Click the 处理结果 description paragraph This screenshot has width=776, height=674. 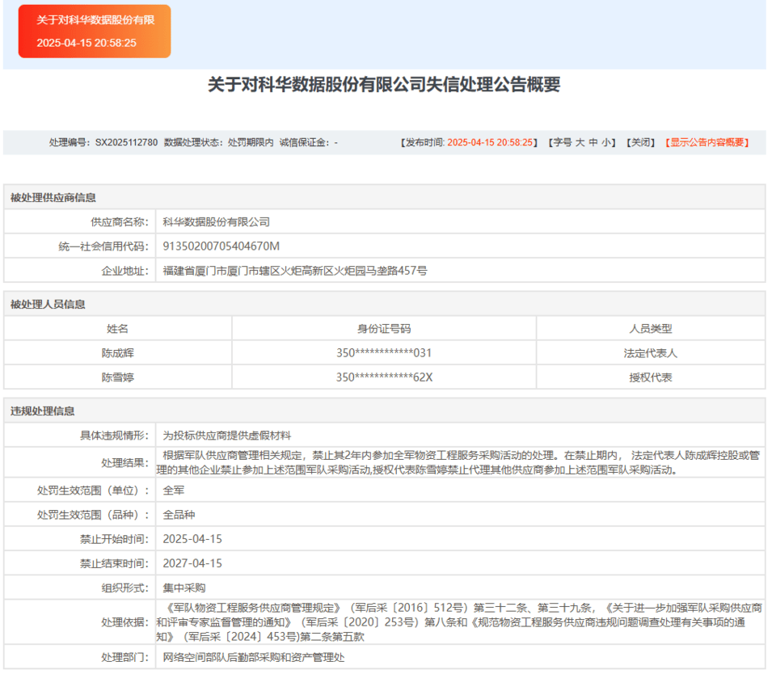[458, 462]
